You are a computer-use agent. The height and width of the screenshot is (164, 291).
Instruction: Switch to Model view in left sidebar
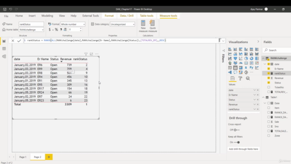(4, 56)
